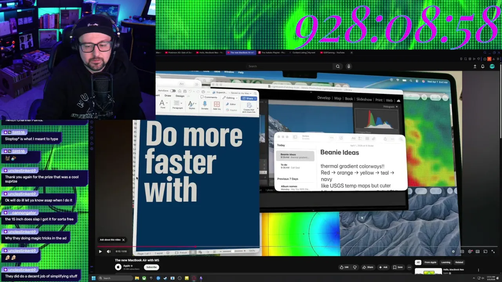Click the cannongator chat username
This screenshot has width=502, height=282.
(24, 213)
